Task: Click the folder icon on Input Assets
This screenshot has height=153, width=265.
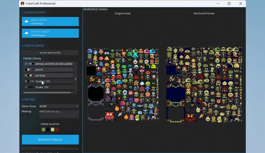Action: click(27, 21)
